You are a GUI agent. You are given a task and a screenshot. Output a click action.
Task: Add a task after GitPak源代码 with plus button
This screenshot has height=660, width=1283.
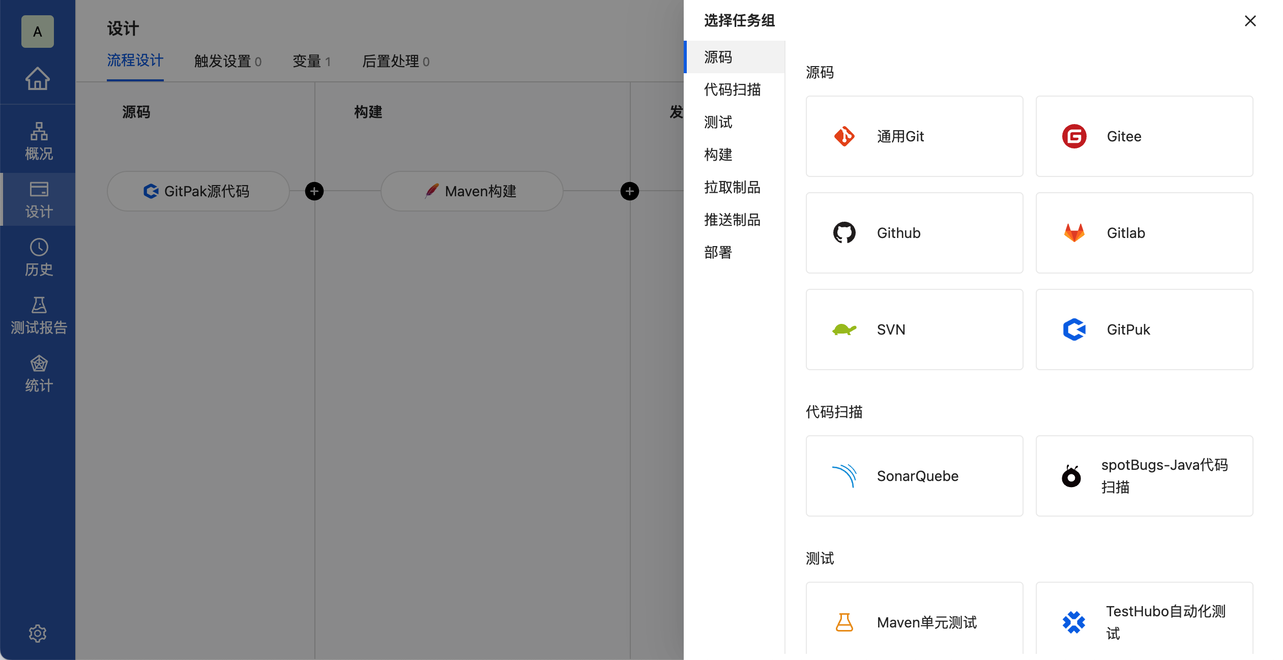[x=314, y=191]
